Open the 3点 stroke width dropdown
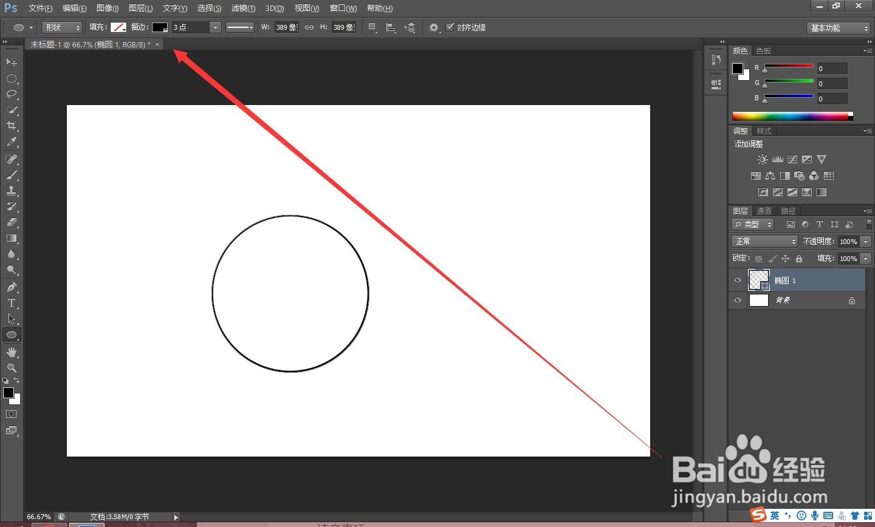875x527 pixels. 214,27
